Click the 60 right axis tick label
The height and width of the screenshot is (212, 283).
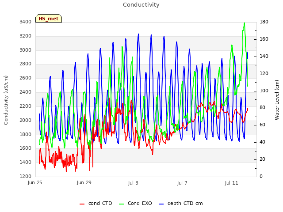tap(262, 125)
